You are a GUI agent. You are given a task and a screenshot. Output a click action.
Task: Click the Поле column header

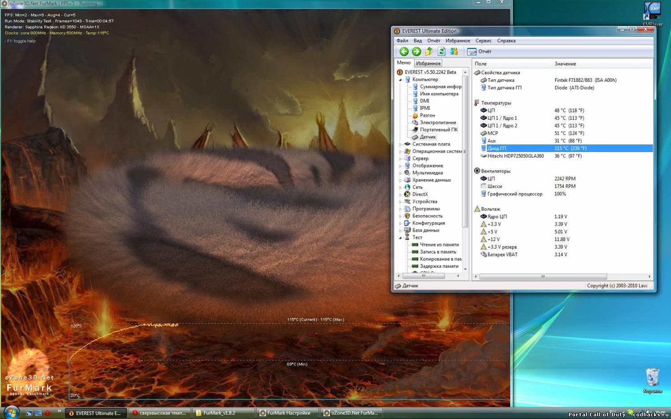512,64
